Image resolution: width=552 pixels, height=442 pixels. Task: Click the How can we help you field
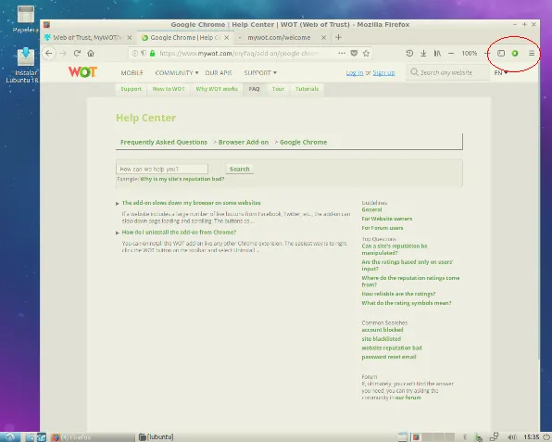[x=162, y=169]
